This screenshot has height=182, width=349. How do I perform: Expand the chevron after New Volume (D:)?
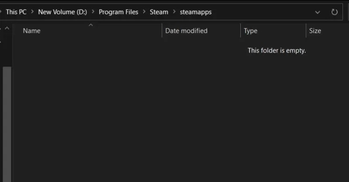93,12
